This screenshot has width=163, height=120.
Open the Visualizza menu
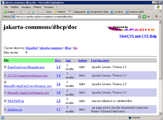click(x=26, y=7)
